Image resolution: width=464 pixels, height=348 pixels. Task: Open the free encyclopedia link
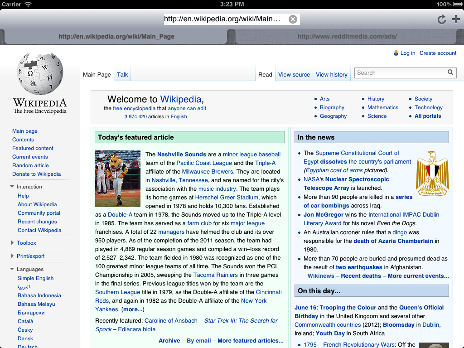coord(134,108)
